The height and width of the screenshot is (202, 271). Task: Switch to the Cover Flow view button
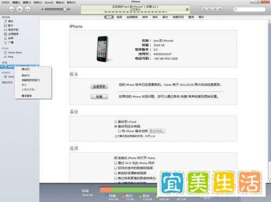tap(221, 9)
